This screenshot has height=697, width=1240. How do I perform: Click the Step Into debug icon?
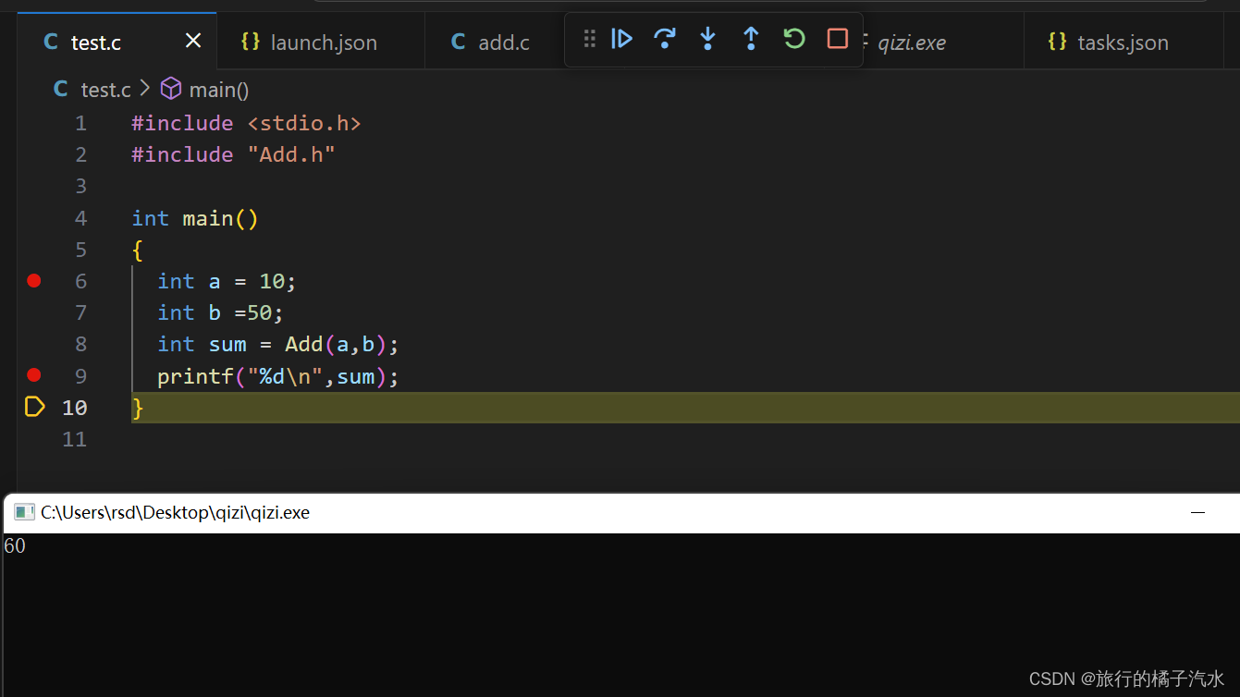point(707,39)
